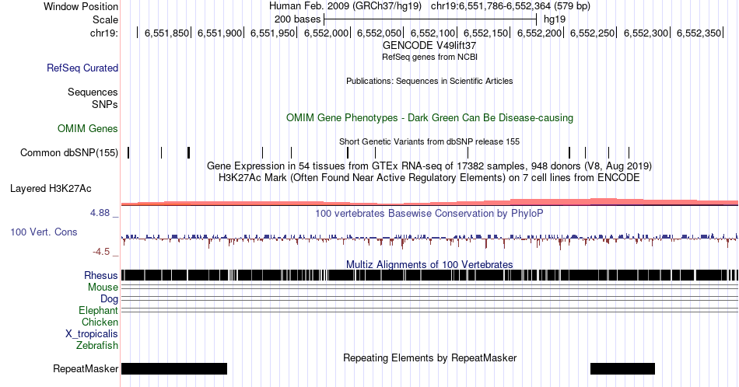Image resolution: width=739 pixels, height=387 pixels.
Task: Click the H3K27Ac Mark ENCODE track title
Action: point(429,177)
